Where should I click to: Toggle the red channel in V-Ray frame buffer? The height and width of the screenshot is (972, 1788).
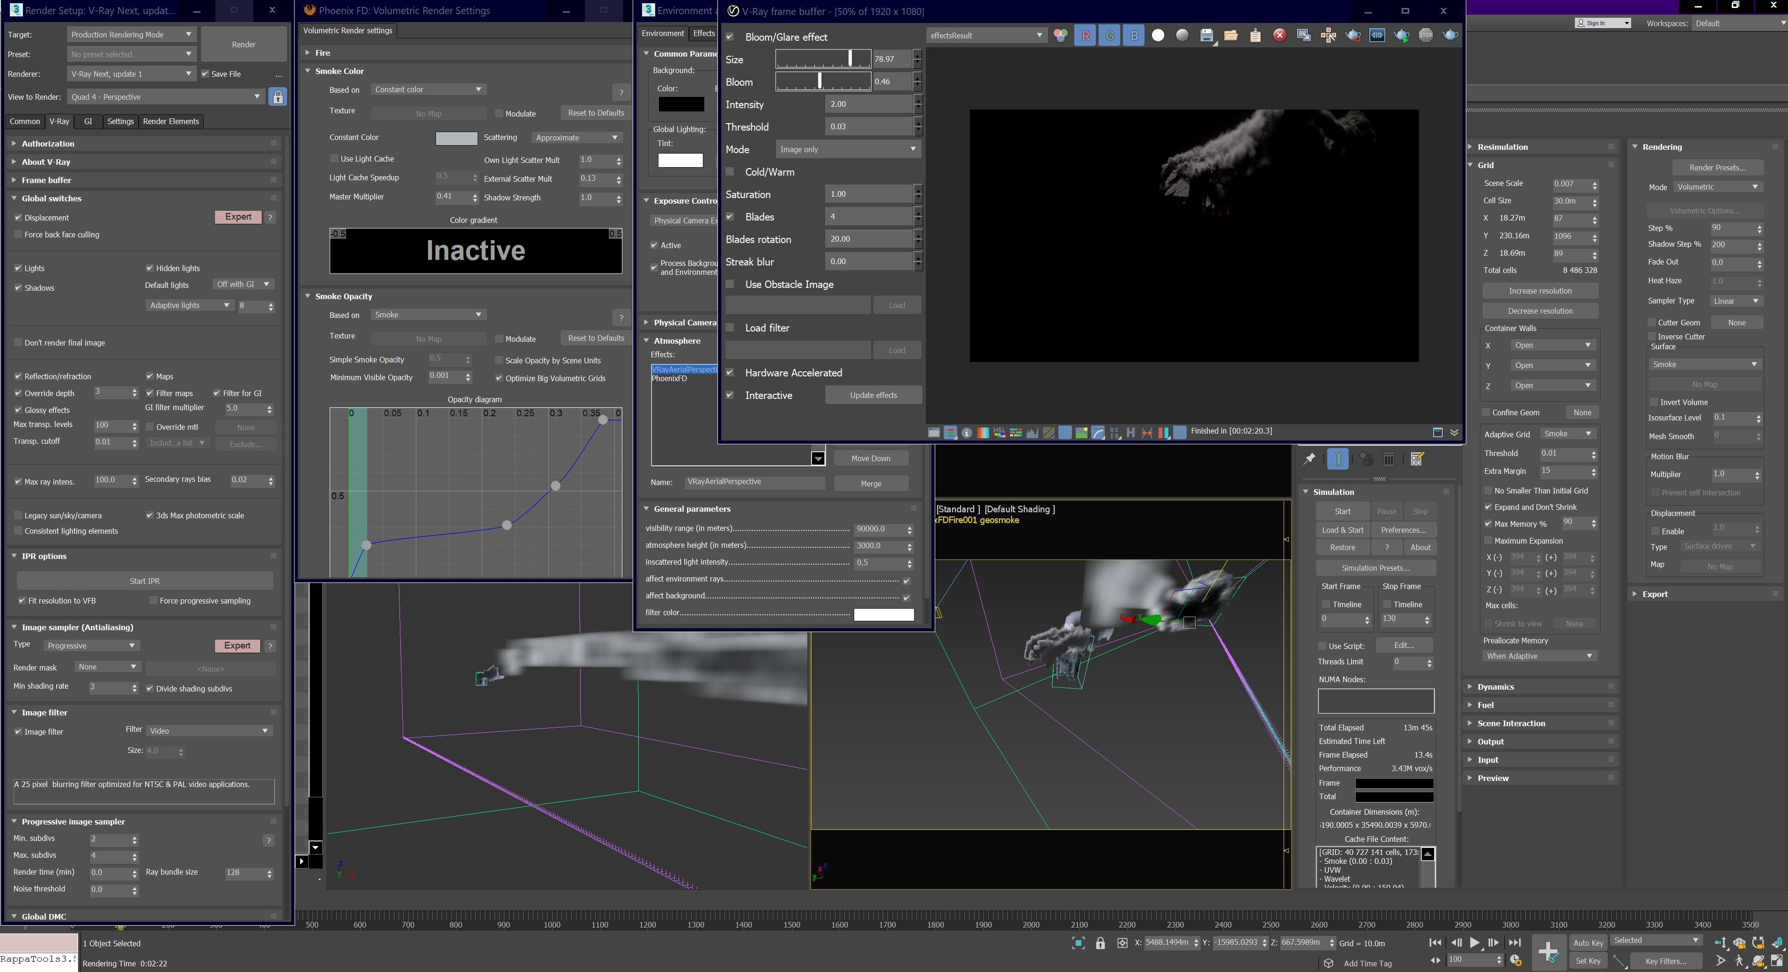click(x=1085, y=36)
